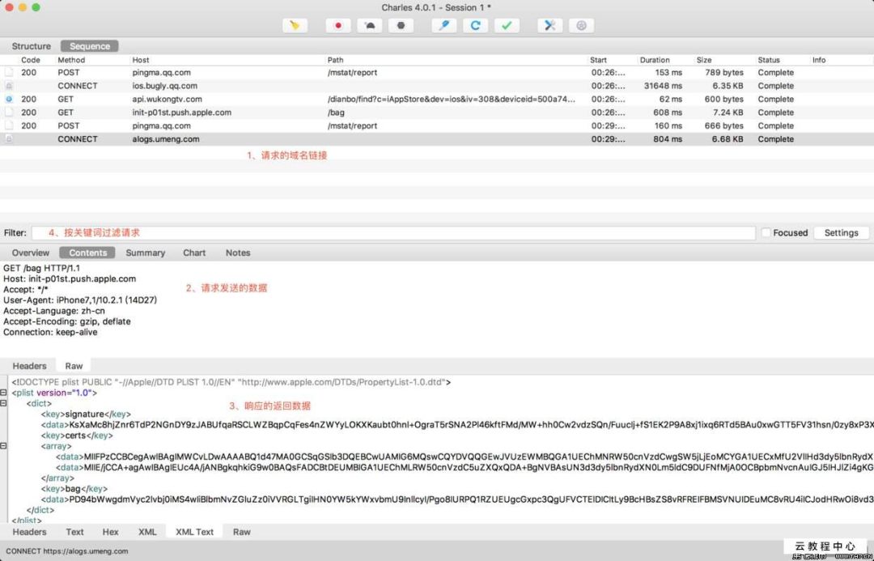
Task: Click the 31648 ms duration cell
Action: [x=663, y=86]
